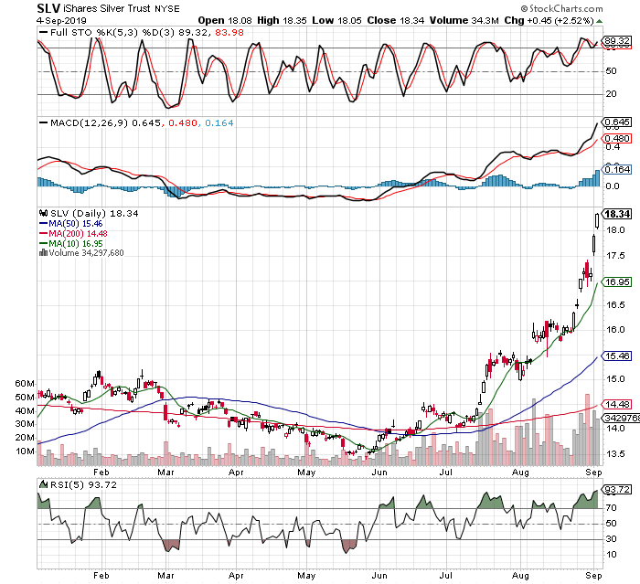Click the 70 level label on the RSI axis
640x584 pixels.
[x=611, y=508]
